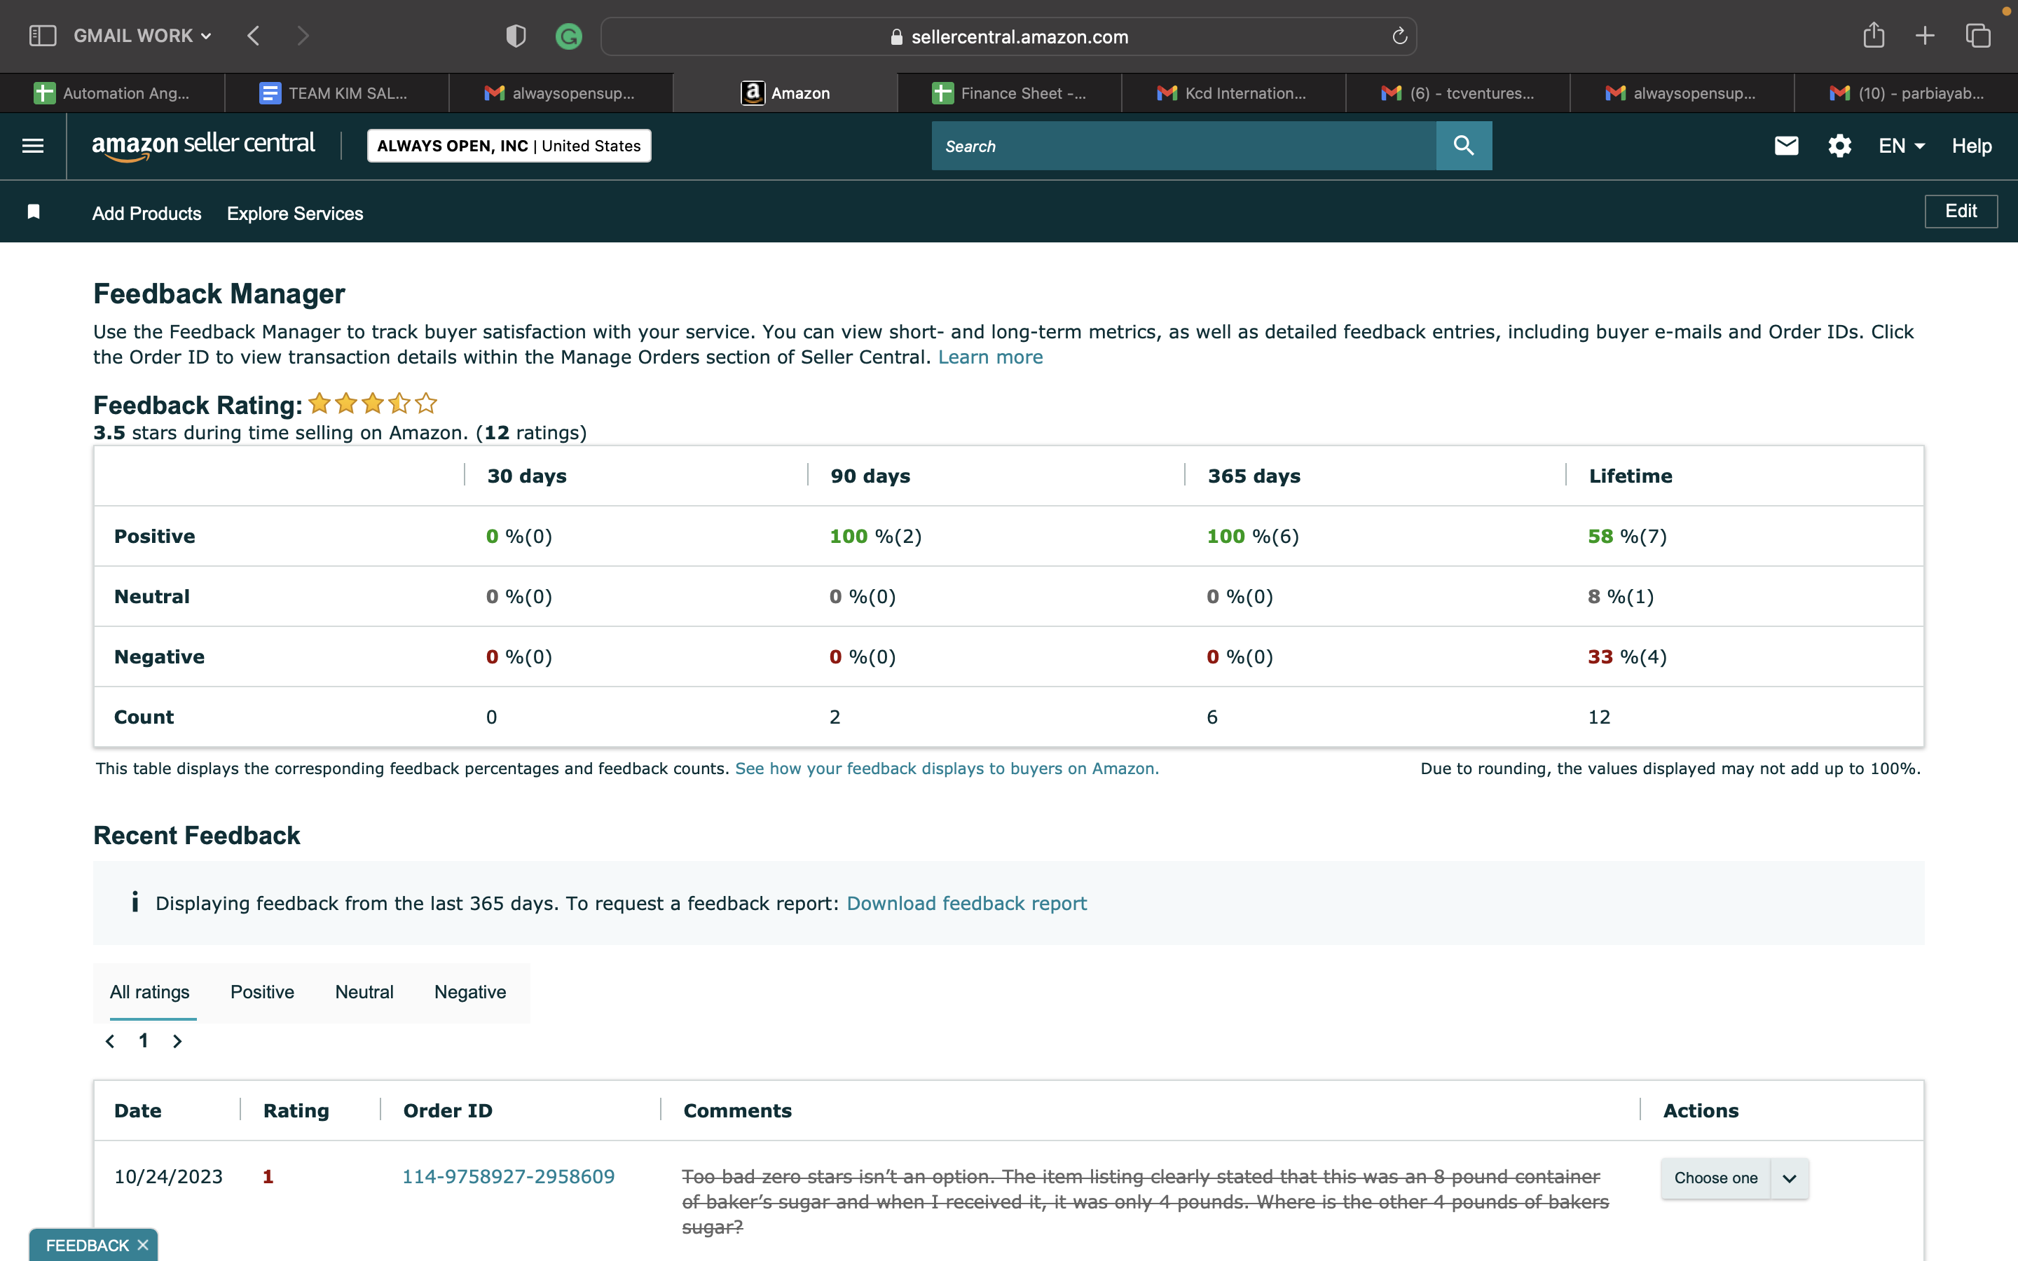Select the Negative feedback tab
The image size is (2018, 1261).
[x=470, y=991]
